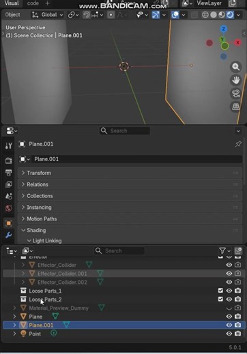This screenshot has width=247, height=354.
Task: Open the Object menu in viewport header
Action: (x=12, y=15)
